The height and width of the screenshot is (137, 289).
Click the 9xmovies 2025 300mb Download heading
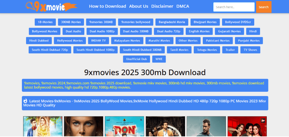tap(145, 73)
